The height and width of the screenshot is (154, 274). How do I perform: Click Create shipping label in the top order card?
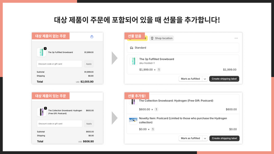[224, 79]
